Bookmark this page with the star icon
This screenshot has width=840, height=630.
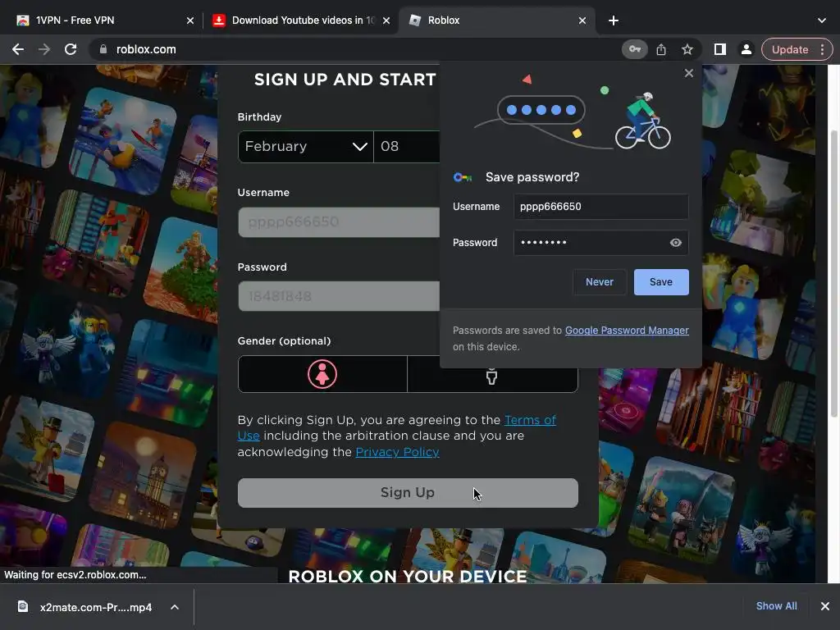687,49
